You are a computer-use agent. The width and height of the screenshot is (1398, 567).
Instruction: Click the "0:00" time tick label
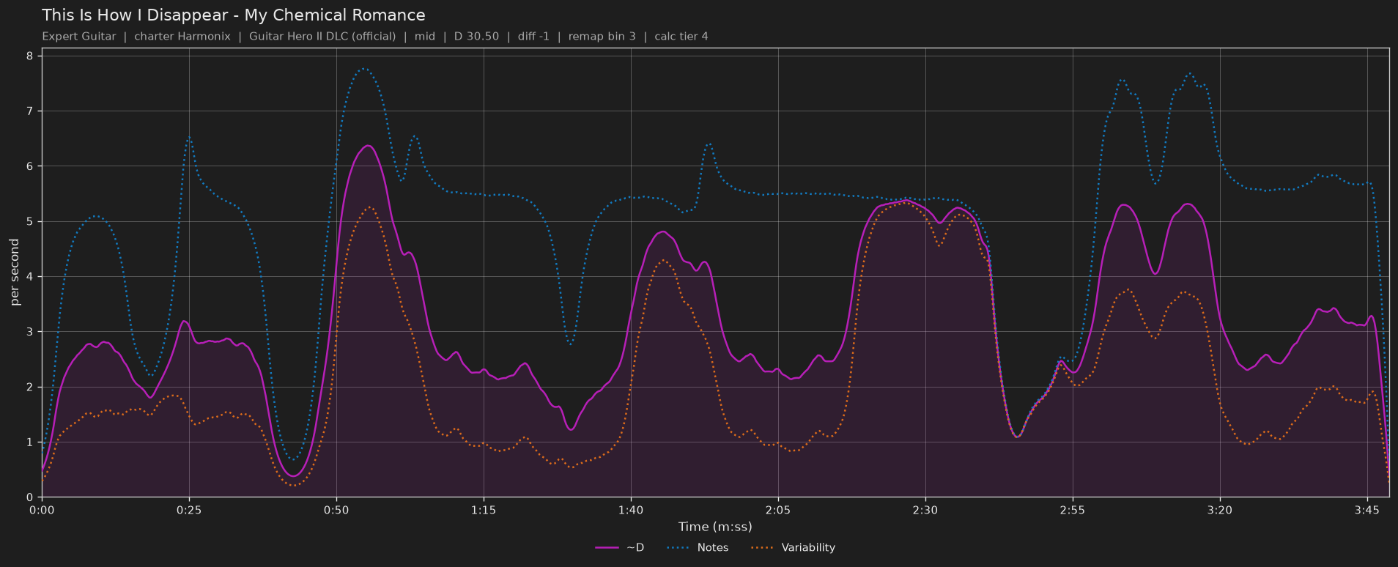click(42, 510)
